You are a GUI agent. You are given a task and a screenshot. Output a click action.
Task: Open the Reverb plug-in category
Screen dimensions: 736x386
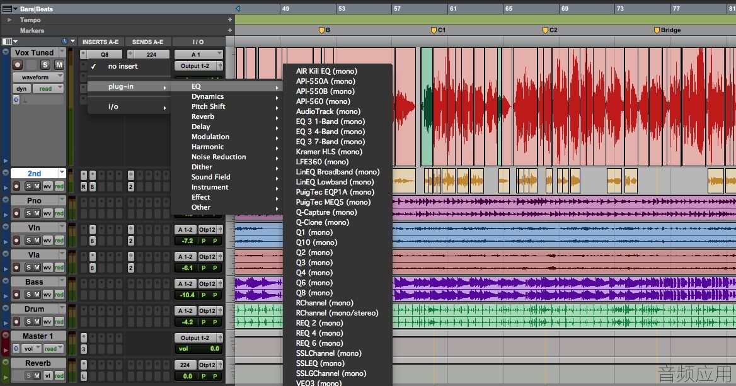pos(227,116)
